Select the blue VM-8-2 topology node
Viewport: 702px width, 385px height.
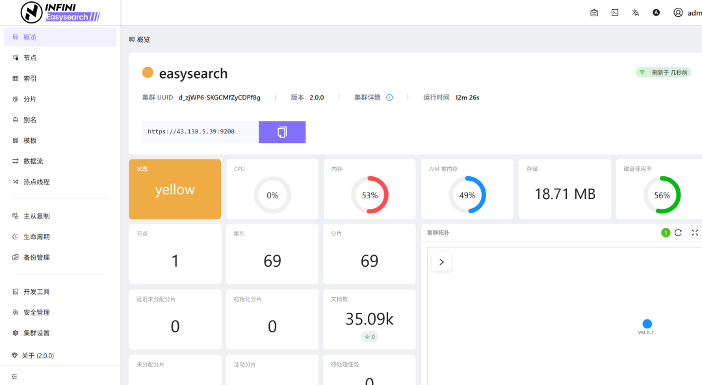tap(647, 324)
